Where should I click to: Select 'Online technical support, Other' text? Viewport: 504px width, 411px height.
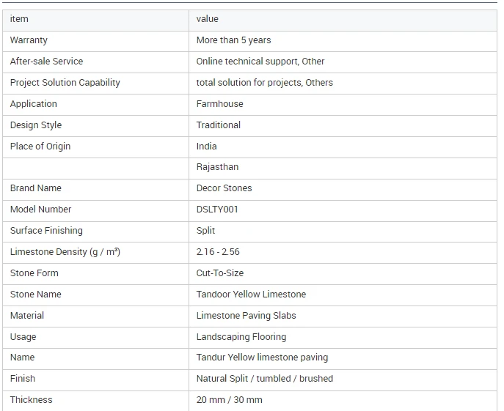tap(260, 62)
